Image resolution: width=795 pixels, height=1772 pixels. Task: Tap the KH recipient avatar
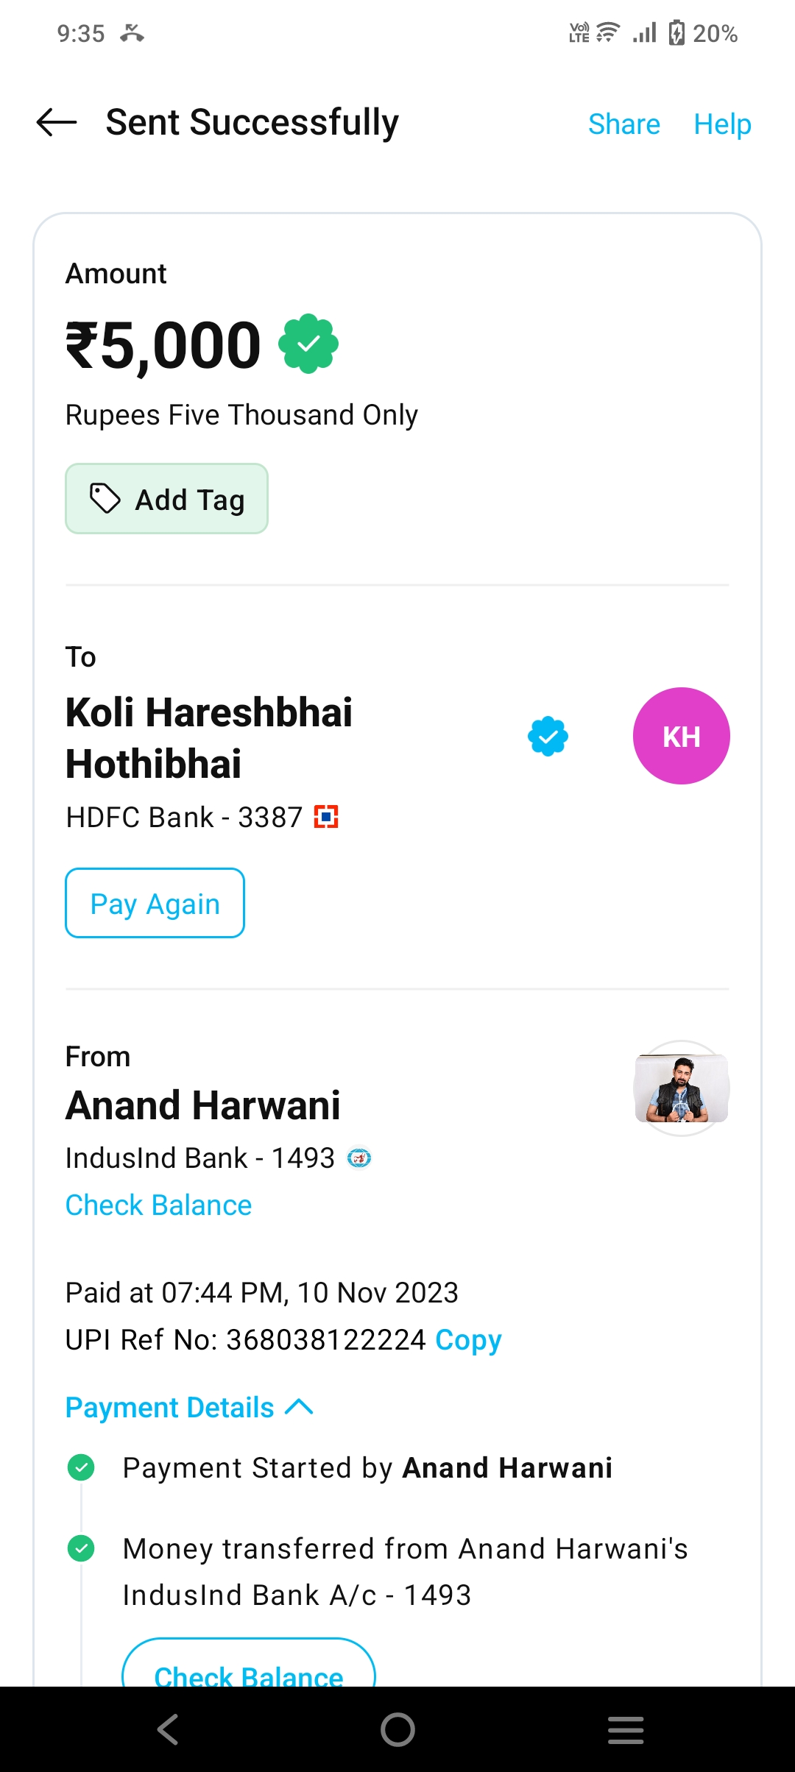point(681,736)
